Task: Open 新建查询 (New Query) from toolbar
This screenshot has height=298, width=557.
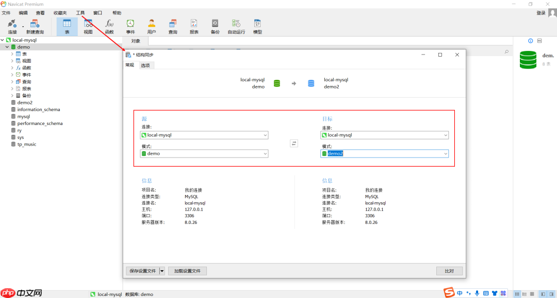Action: coord(35,27)
